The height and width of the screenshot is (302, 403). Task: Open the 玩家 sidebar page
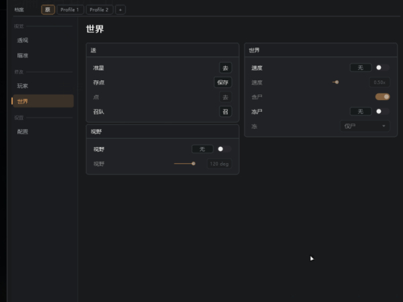pyautogui.click(x=43, y=86)
